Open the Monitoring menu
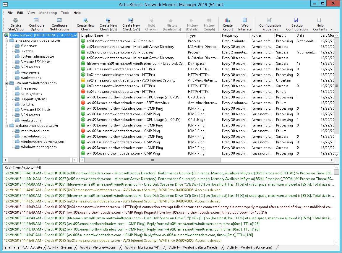 tap(48, 13)
